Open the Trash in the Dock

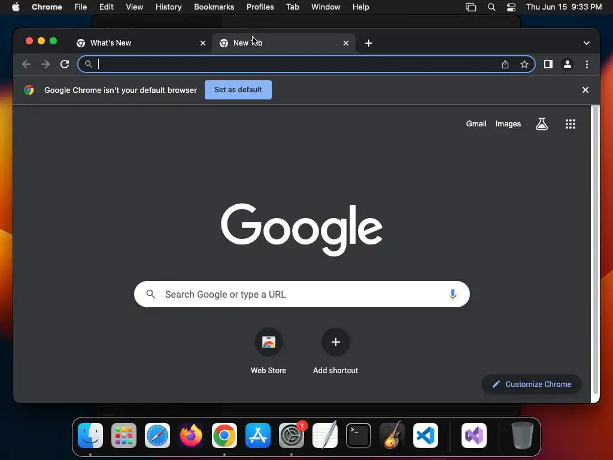click(x=522, y=435)
